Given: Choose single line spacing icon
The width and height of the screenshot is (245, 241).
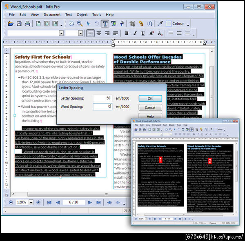Looking at the screenshot, I should 171,33.
